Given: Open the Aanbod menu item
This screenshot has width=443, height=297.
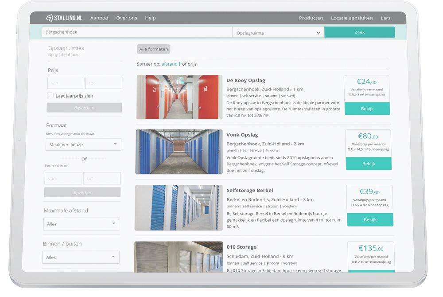Looking at the screenshot, I should tap(99, 18).
